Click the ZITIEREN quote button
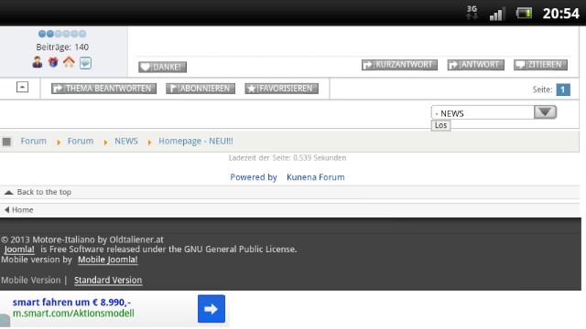This screenshot has width=586, height=329. coord(540,65)
